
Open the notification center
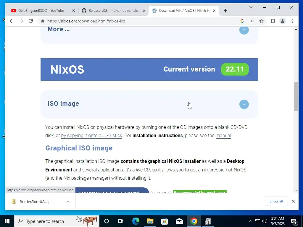(x=294, y=221)
